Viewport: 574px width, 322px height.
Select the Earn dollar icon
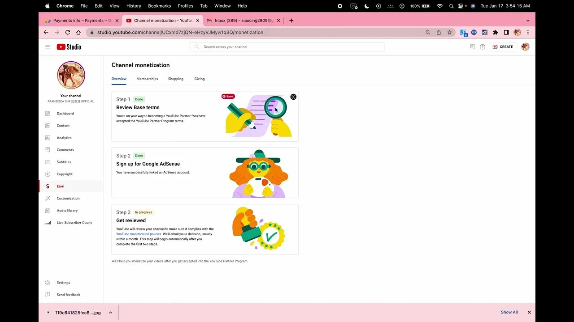[48, 186]
